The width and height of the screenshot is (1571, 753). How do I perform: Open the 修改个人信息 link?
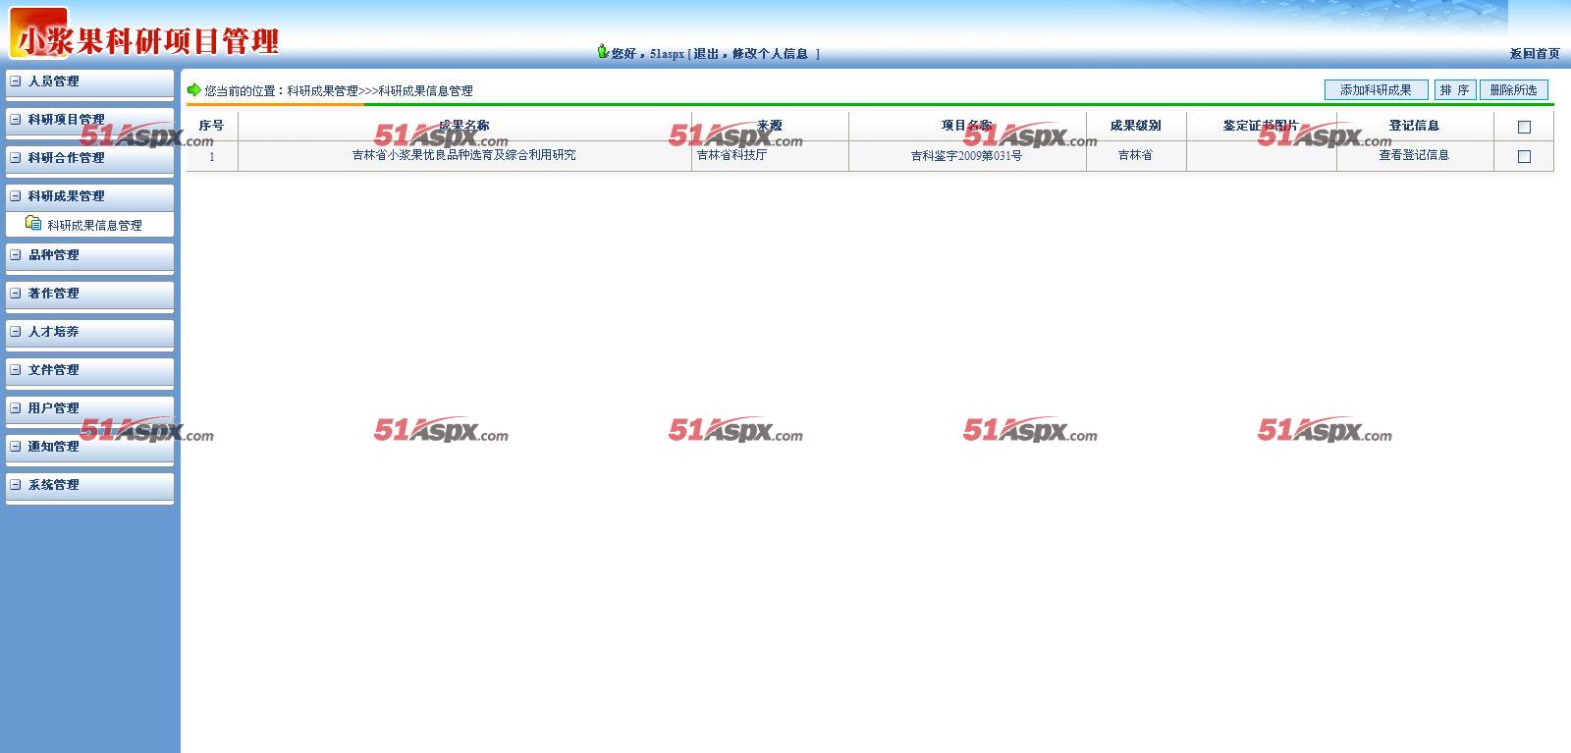tap(770, 54)
